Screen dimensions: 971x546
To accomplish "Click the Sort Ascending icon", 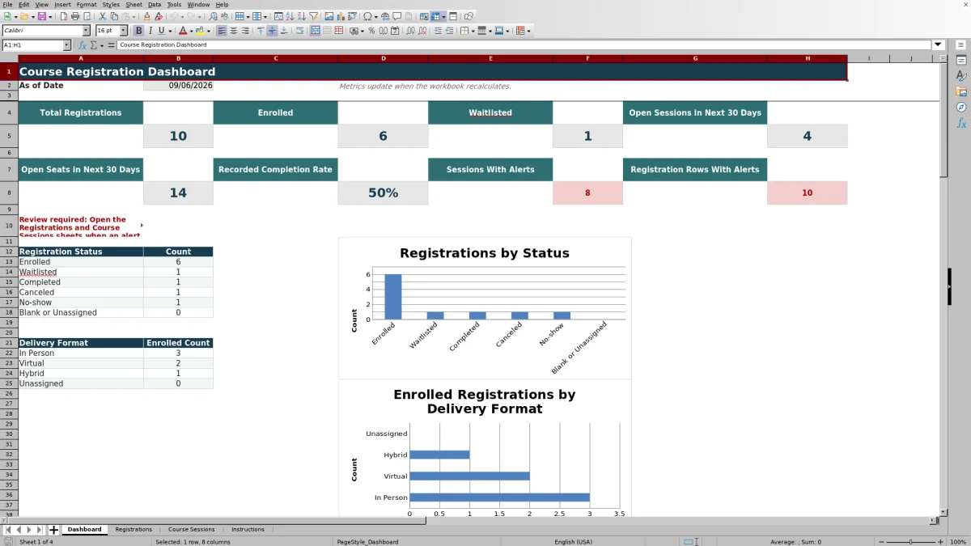I will point(290,16).
